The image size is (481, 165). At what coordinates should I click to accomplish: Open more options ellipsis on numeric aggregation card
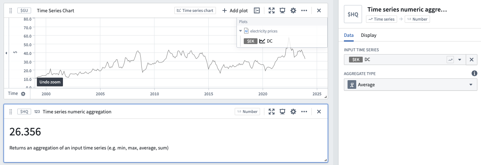(304, 112)
